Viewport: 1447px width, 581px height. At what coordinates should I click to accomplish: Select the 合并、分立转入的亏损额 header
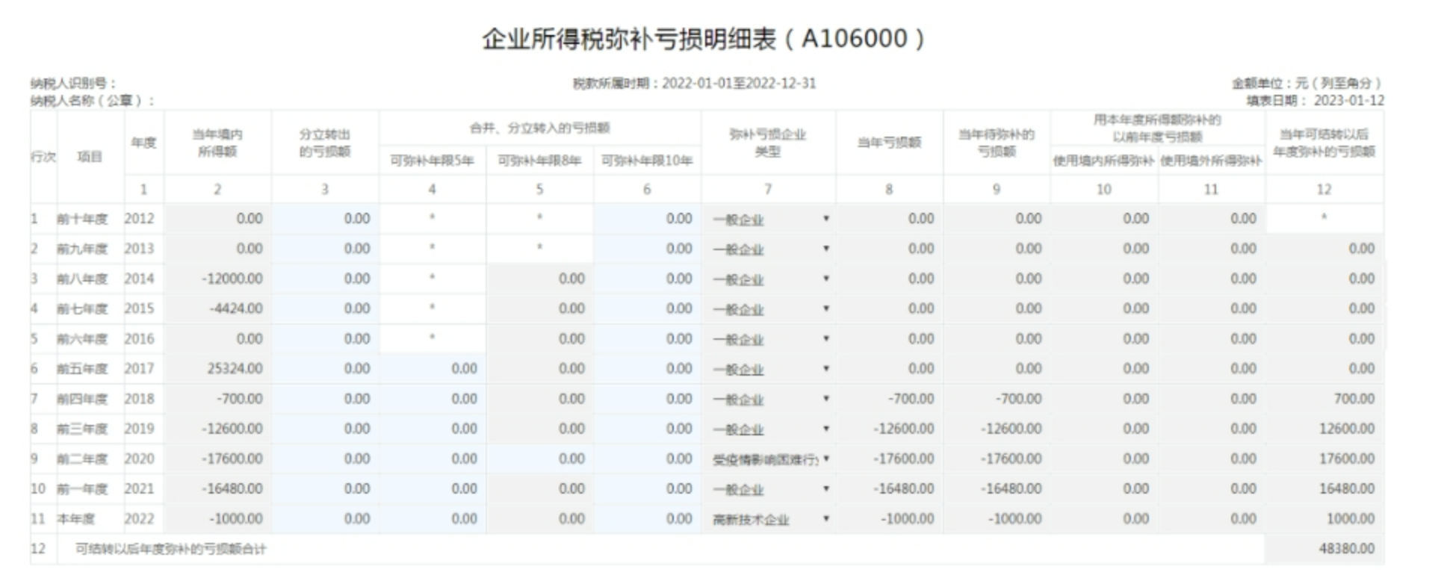coord(539,128)
